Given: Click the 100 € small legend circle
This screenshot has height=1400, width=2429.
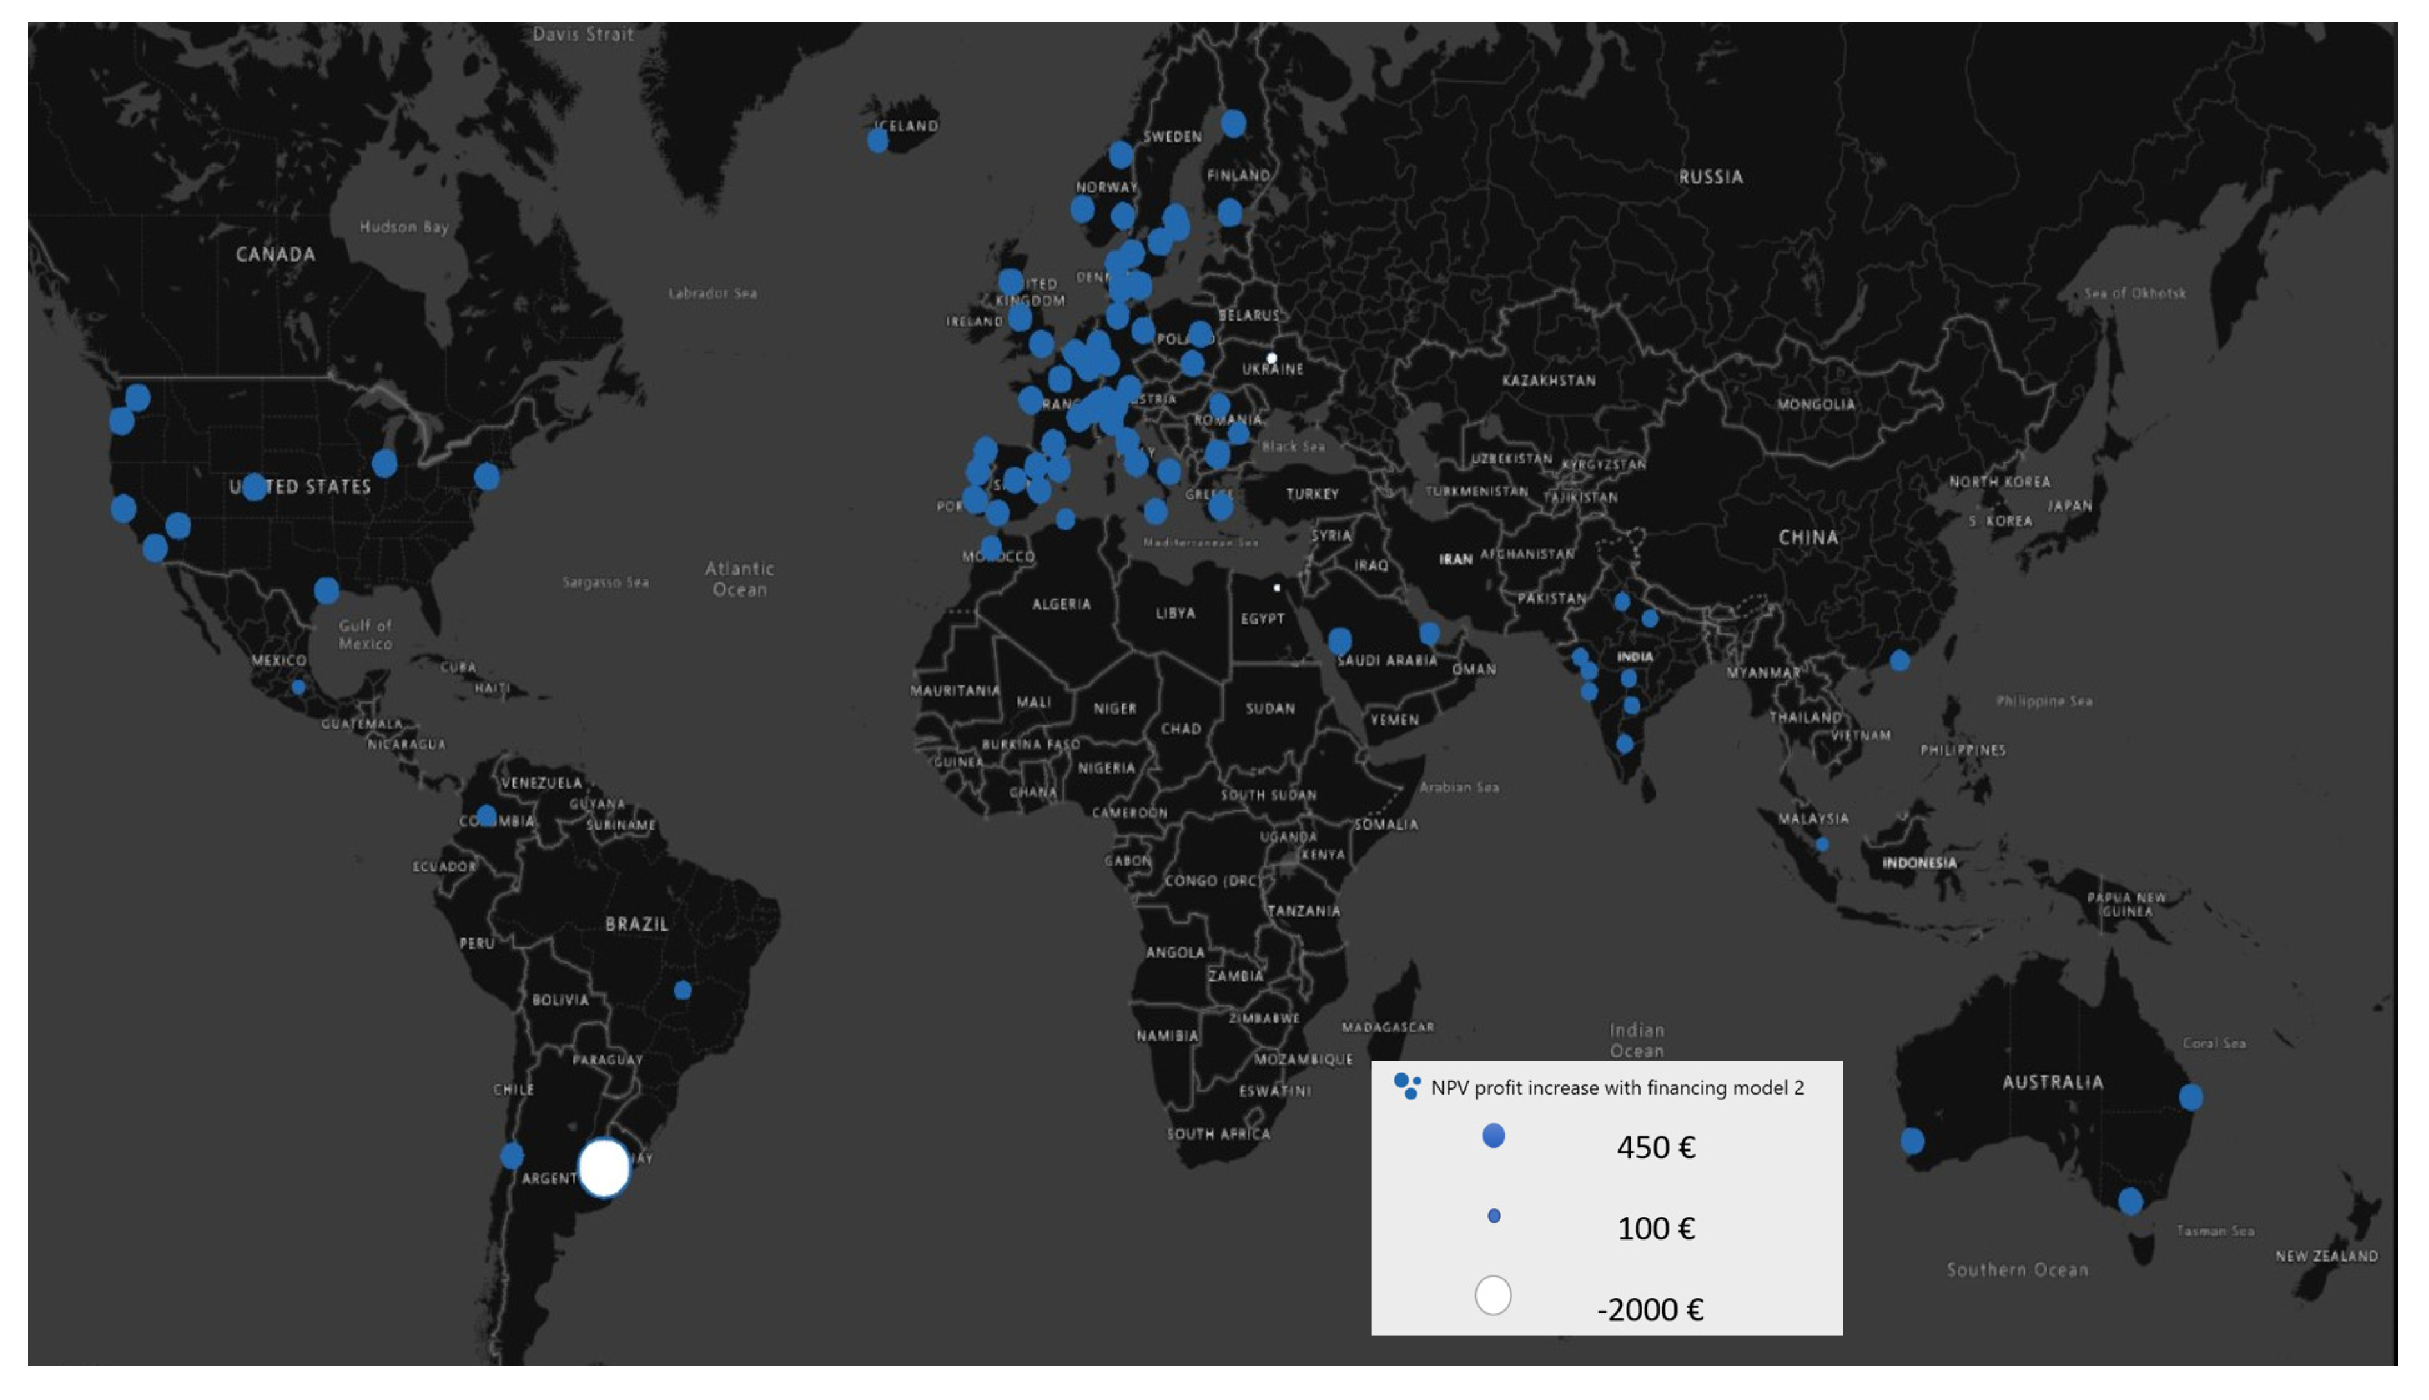Looking at the screenshot, I should click(x=1494, y=1216).
